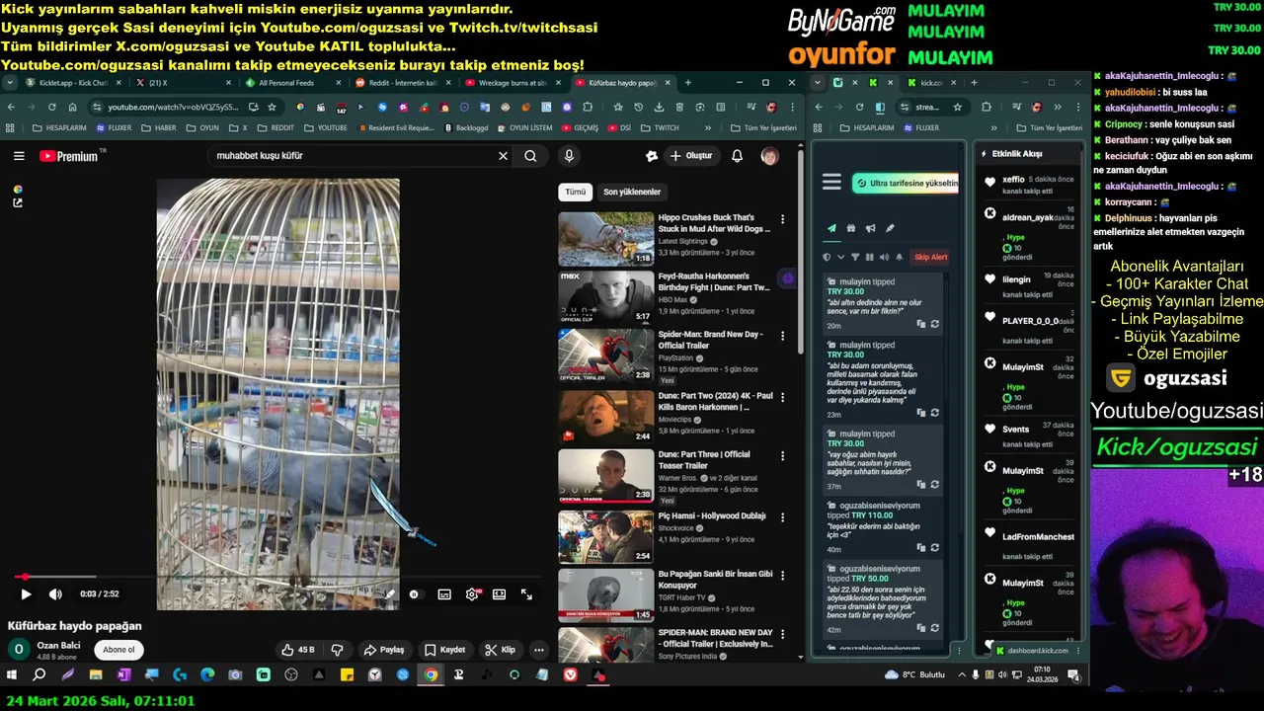Click the Skip Alert button
The image size is (1264, 711).
point(930,257)
